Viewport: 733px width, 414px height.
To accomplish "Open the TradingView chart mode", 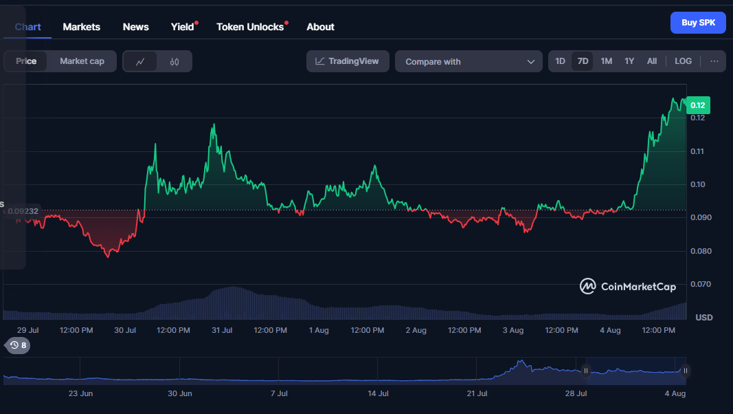I will click(348, 61).
